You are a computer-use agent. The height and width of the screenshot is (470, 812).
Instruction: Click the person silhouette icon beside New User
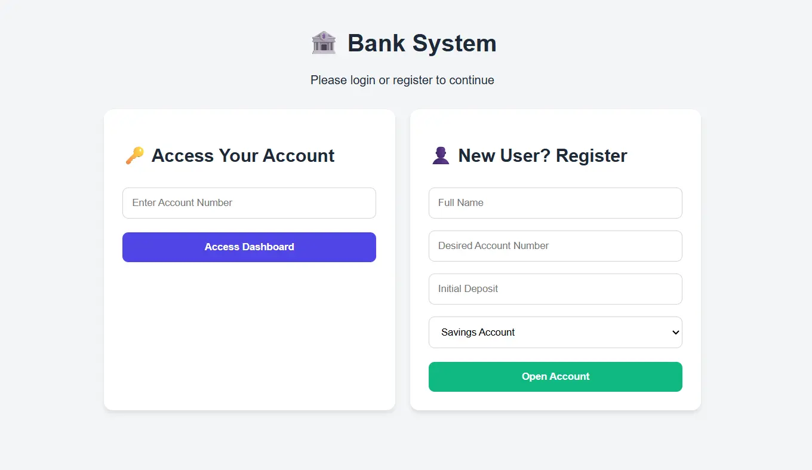[x=440, y=155]
